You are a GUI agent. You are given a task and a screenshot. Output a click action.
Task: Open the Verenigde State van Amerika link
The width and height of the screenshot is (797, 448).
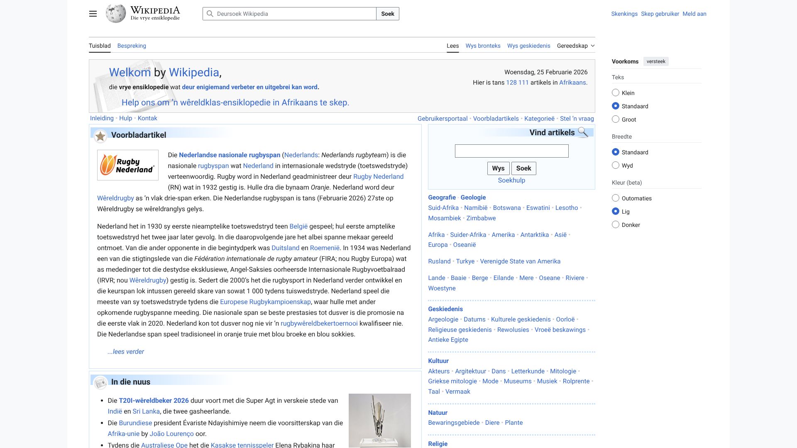pos(520,261)
